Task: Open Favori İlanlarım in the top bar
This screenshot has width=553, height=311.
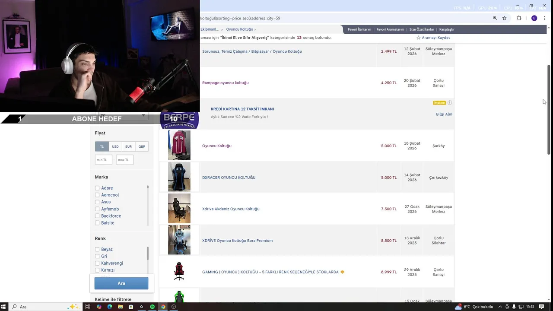Action: click(x=359, y=29)
